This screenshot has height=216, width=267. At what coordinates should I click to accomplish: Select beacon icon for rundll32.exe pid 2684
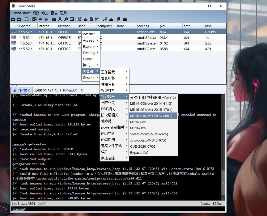click(x=14, y=38)
